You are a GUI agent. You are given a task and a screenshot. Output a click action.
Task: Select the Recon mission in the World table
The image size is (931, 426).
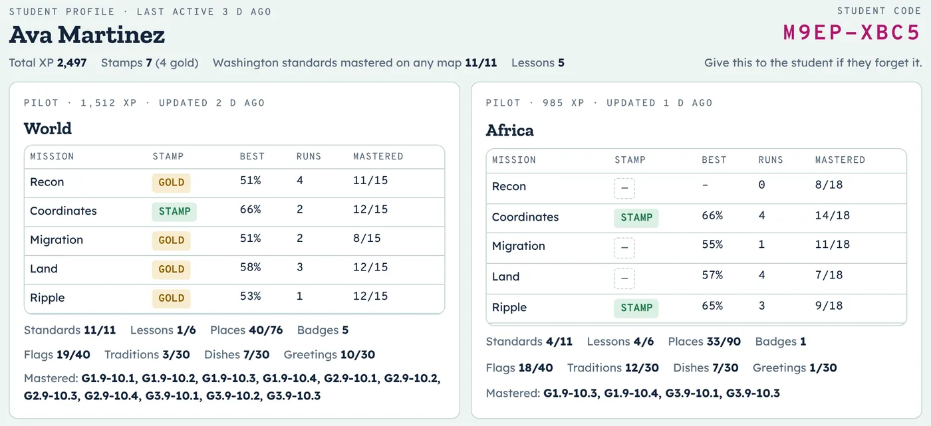tap(47, 182)
